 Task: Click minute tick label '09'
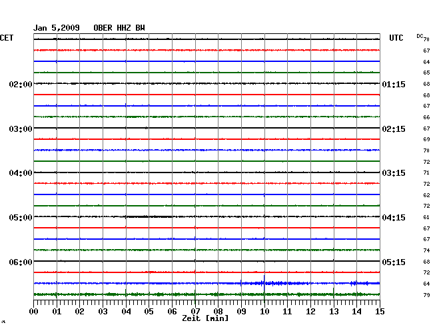pyautogui.click(x=241, y=311)
